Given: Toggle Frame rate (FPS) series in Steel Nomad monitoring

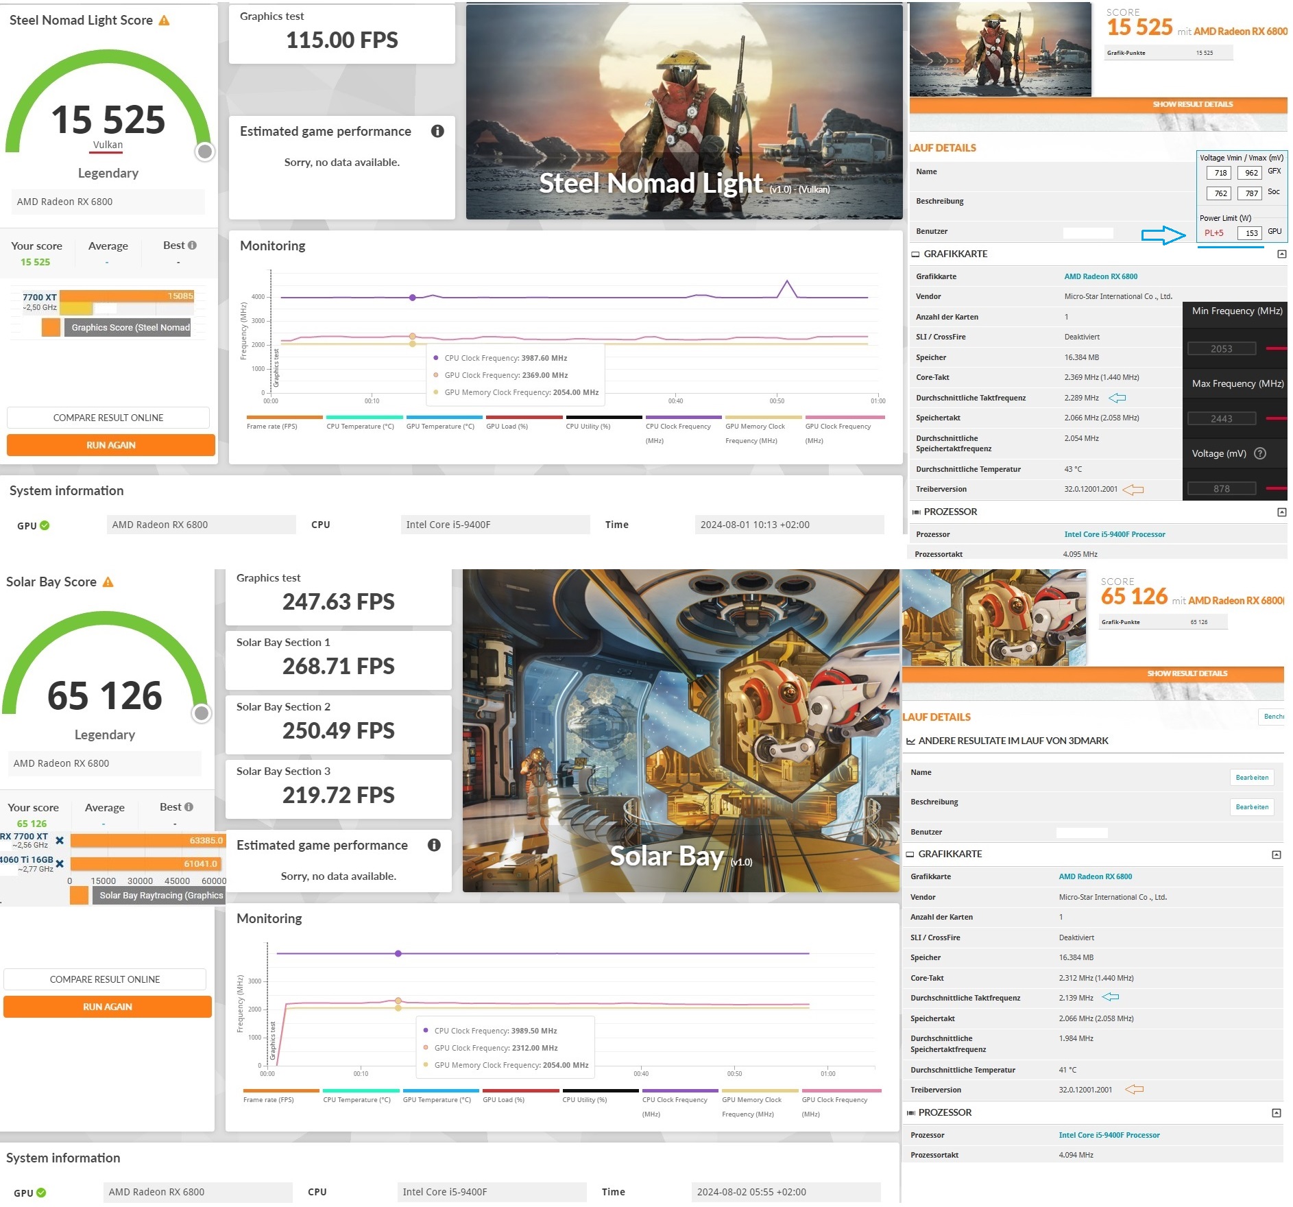Looking at the screenshot, I should point(284,422).
